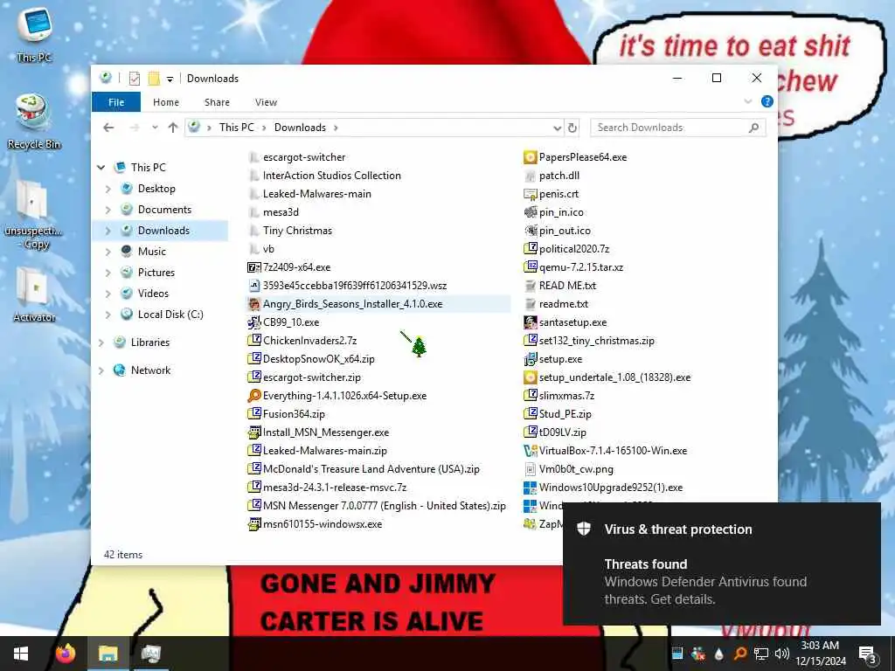Switch to the Share ribbon tab
Viewport: 895px width, 671px height.
click(217, 102)
